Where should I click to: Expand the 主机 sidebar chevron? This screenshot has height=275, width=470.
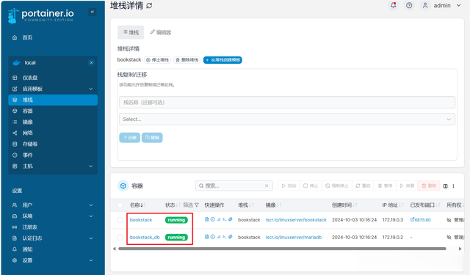point(90,166)
